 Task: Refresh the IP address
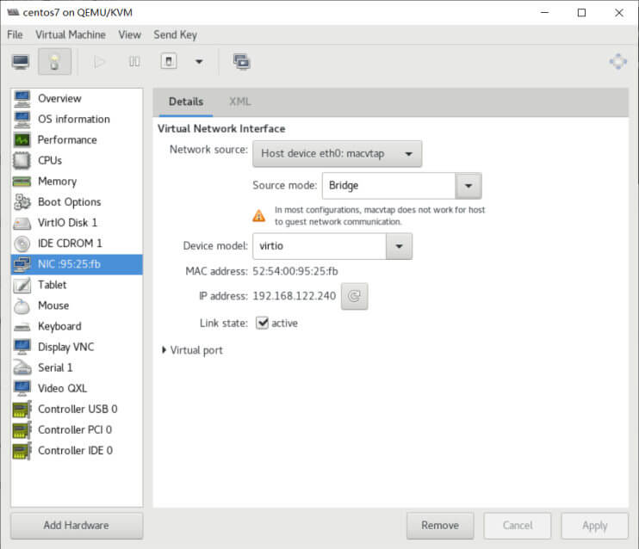point(354,296)
